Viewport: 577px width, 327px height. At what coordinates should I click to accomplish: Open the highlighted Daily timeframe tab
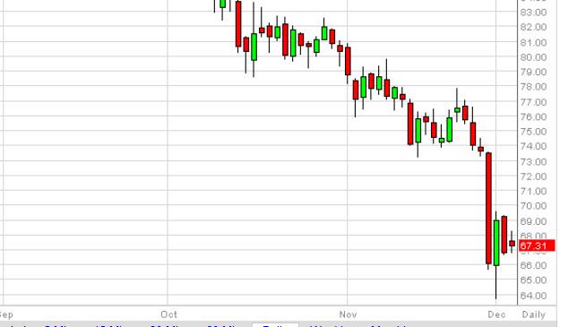click(275, 325)
